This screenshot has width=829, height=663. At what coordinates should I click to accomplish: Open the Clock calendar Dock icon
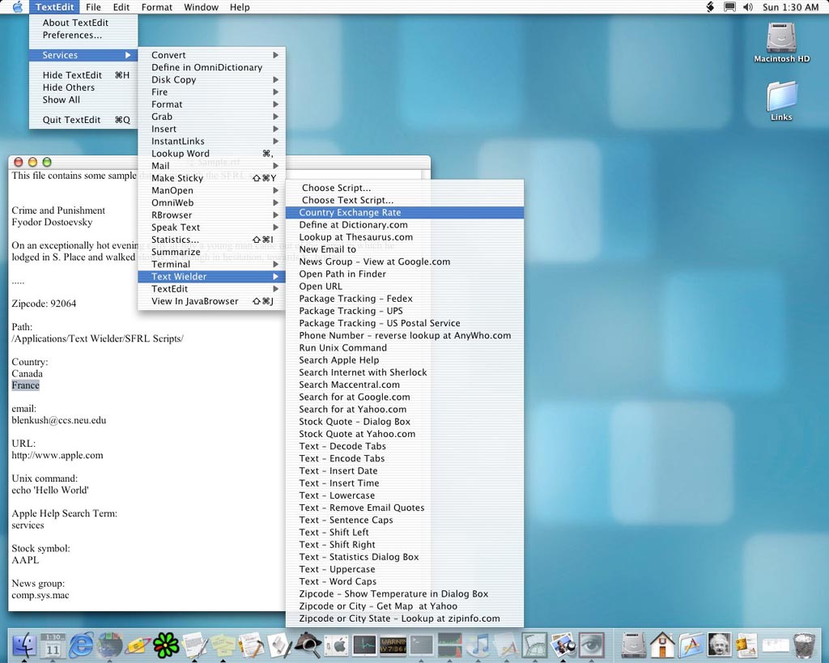(x=53, y=645)
